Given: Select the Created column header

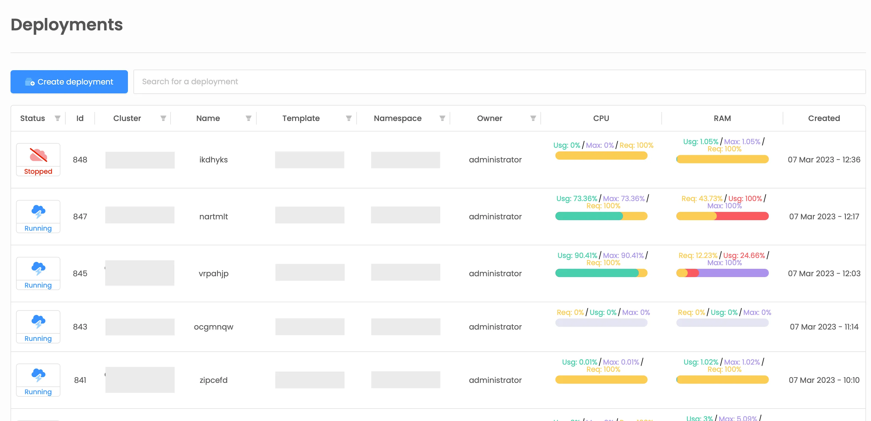Looking at the screenshot, I should (x=824, y=119).
